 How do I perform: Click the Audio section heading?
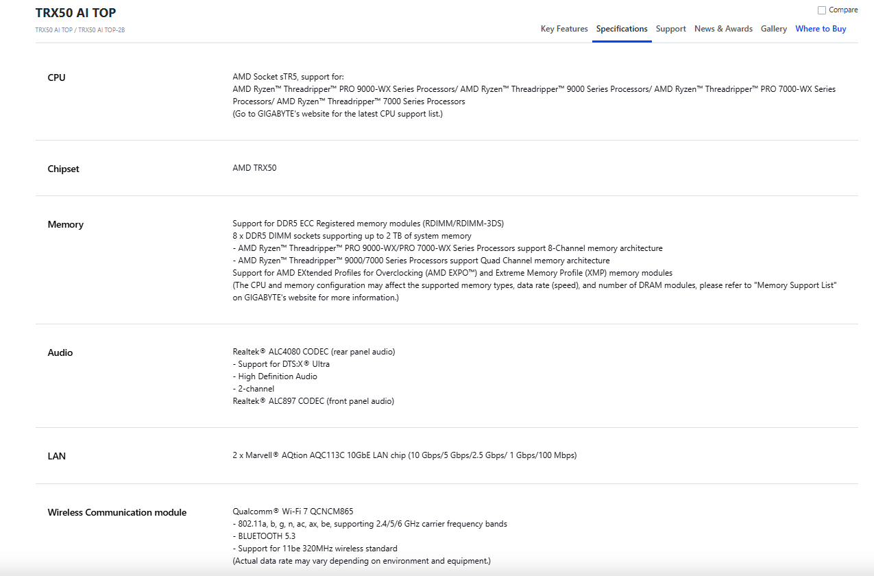(x=60, y=352)
